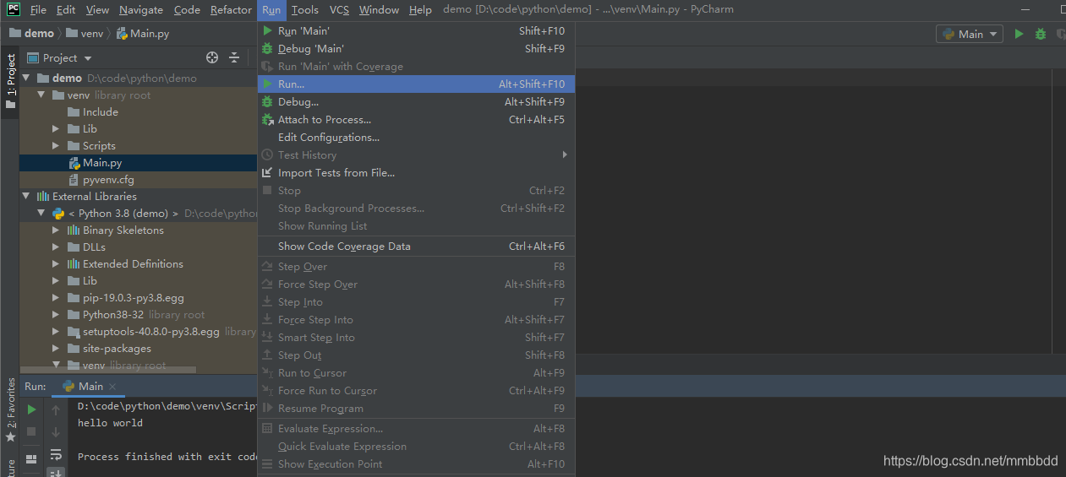Click the Stop square in the Run panel
1066x477 pixels.
point(31,431)
